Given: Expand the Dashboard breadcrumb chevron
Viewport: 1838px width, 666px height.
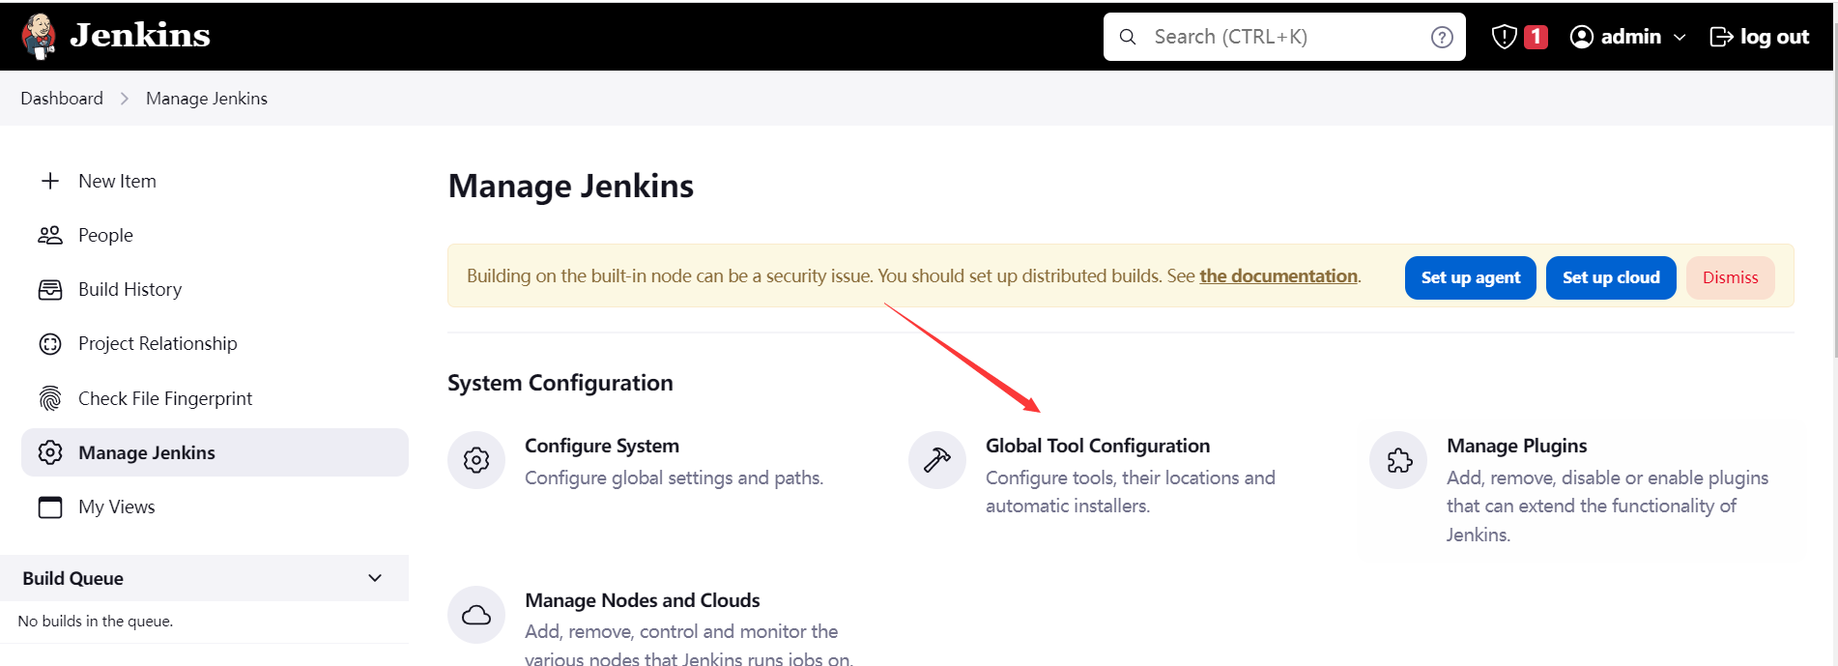Looking at the screenshot, I should click(x=125, y=99).
